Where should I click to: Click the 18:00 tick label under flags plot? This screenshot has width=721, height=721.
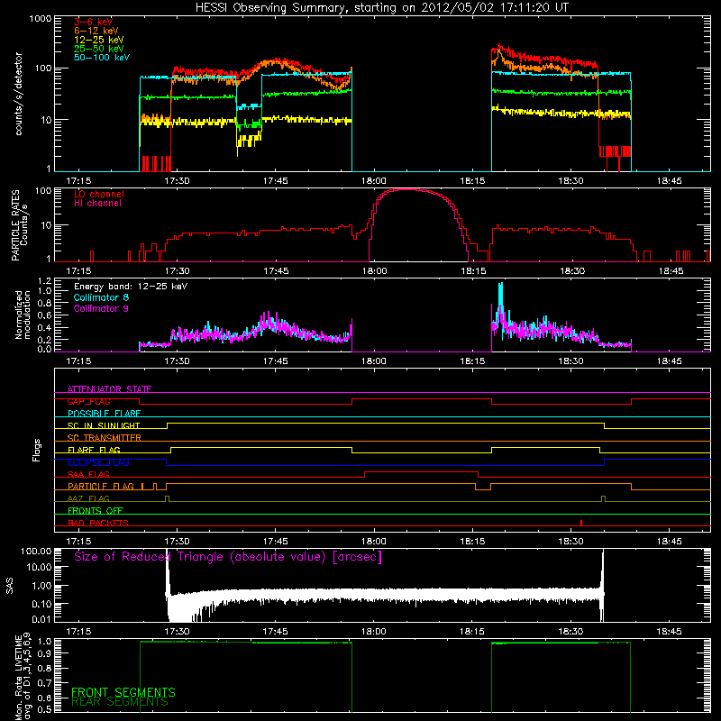[374, 542]
